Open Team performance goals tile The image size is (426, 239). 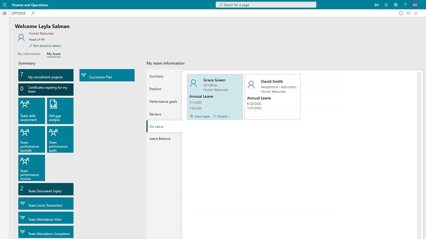pyautogui.click(x=60, y=139)
